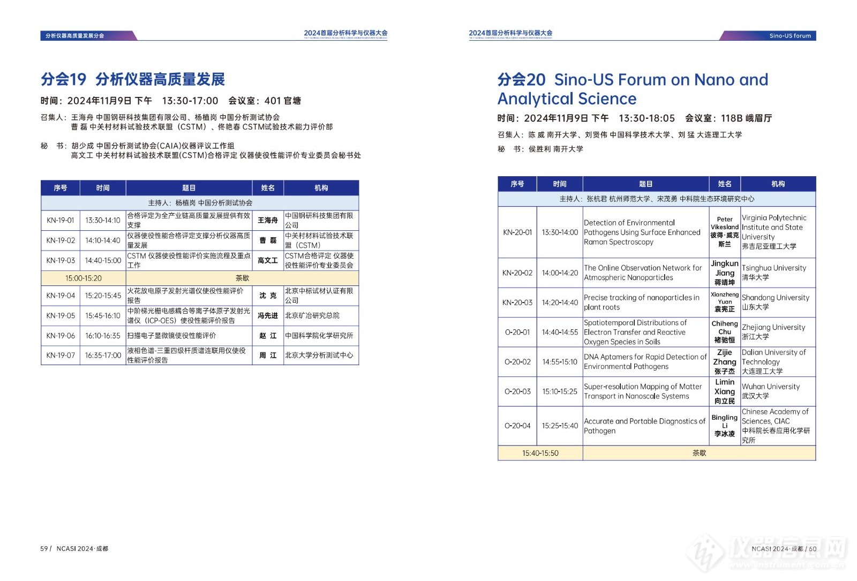Click the time '15:25-15:40'
The image size is (857, 581).
tap(560, 426)
